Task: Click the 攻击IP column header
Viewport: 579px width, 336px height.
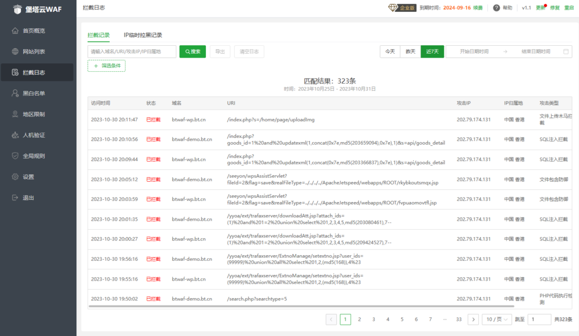Action: pyautogui.click(x=464, y=103)
